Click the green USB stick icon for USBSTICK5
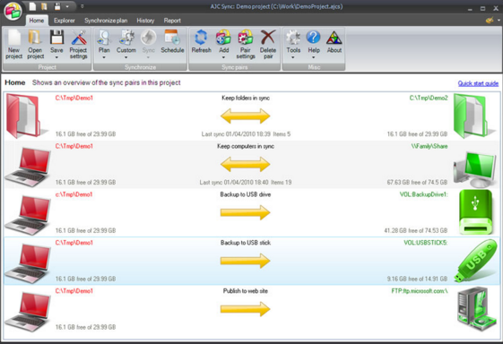The height and width of the screenshot is (344, 503). (476, 261)
